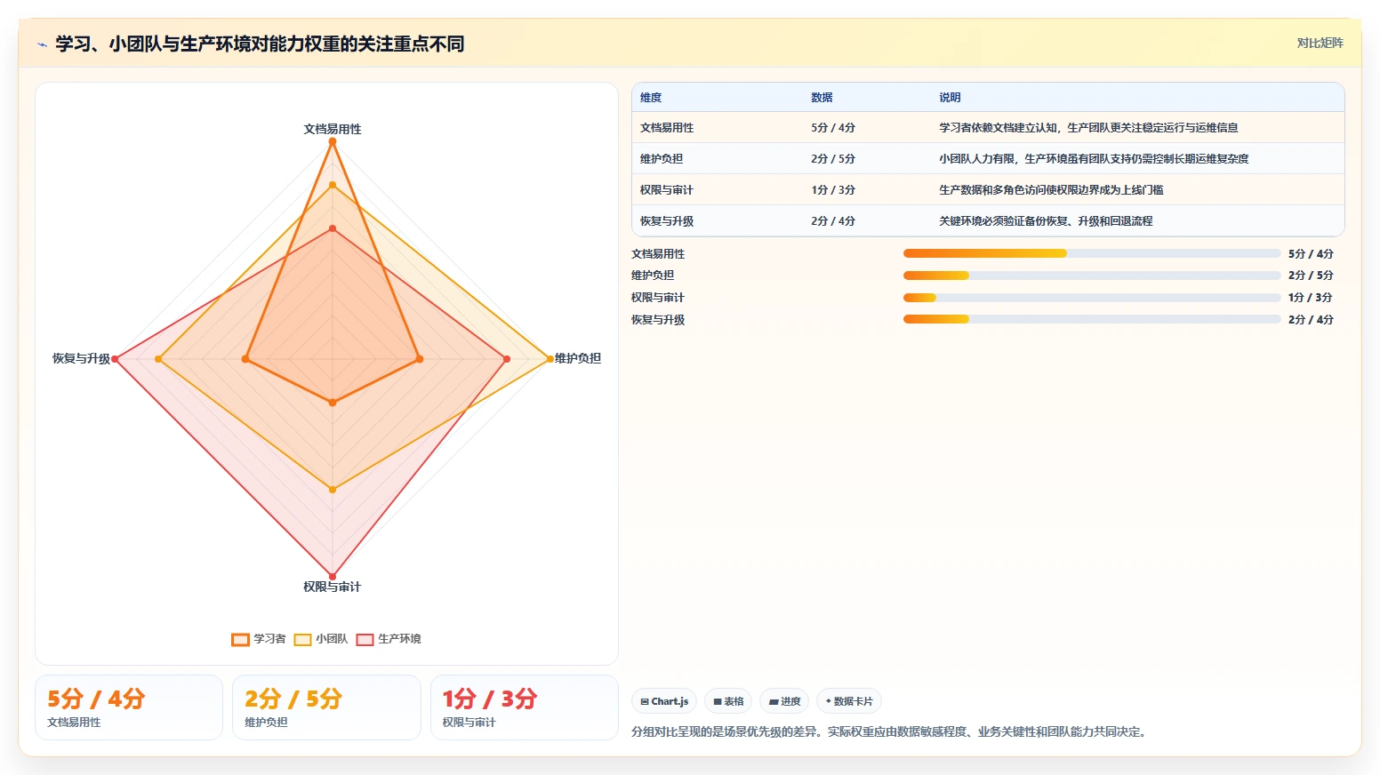This screenshot has height=775, width=1380.
Task: Click the 进度 tag chip
Action: (784, 701)
